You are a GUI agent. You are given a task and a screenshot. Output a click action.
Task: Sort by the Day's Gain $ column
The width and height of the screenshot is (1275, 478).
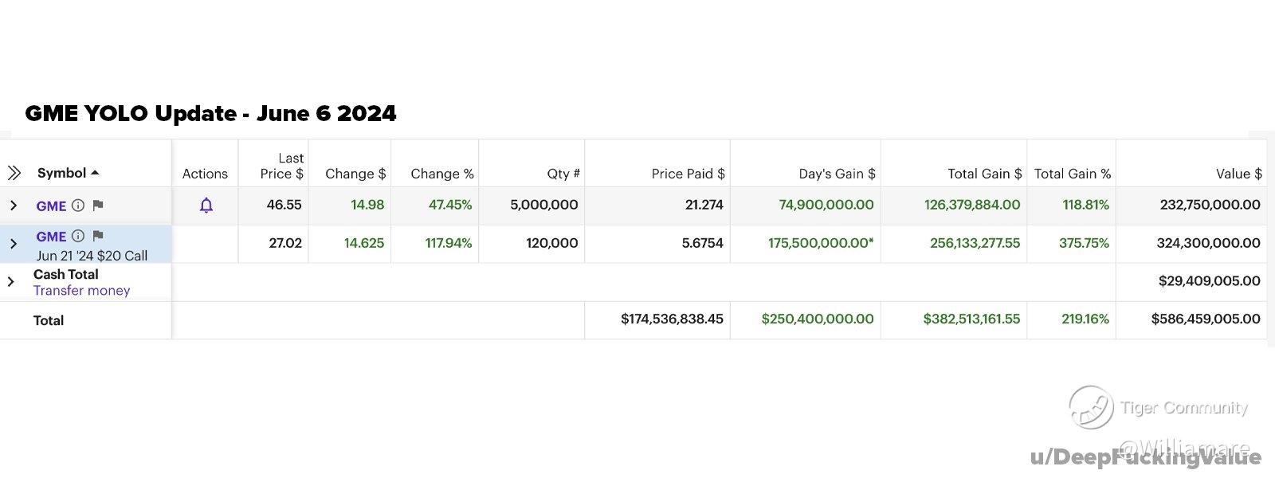pos(837,174)
